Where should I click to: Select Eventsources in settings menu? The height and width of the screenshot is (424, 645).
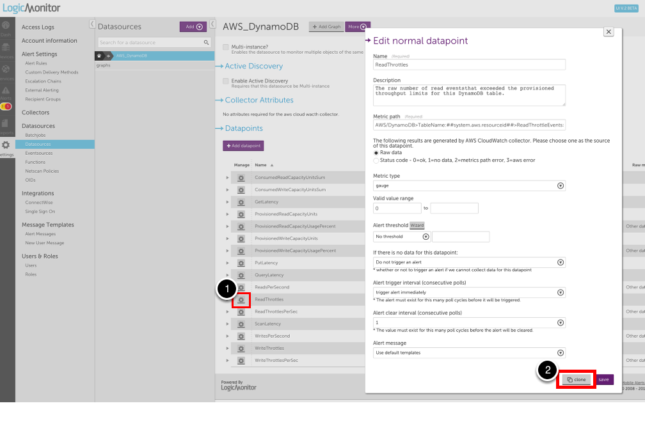click(39, 153)
